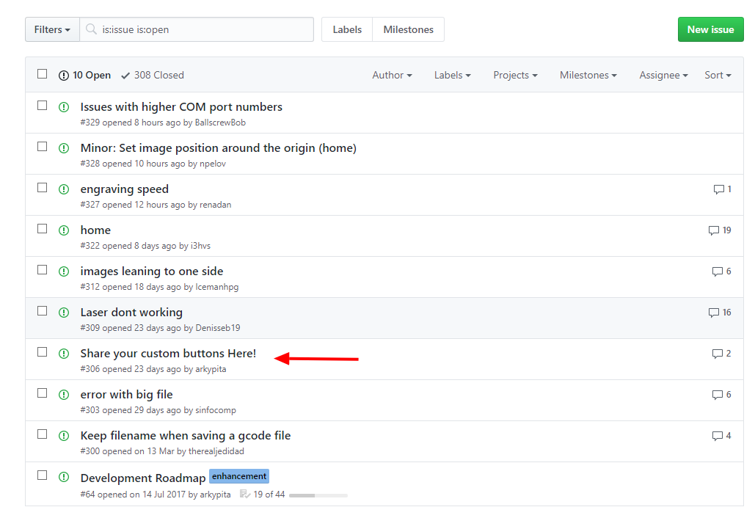The height and width of the screenshot is (518, 755).
Task: Click the open-issue icon beside 'error with big file'
Action: coord(64,395)
